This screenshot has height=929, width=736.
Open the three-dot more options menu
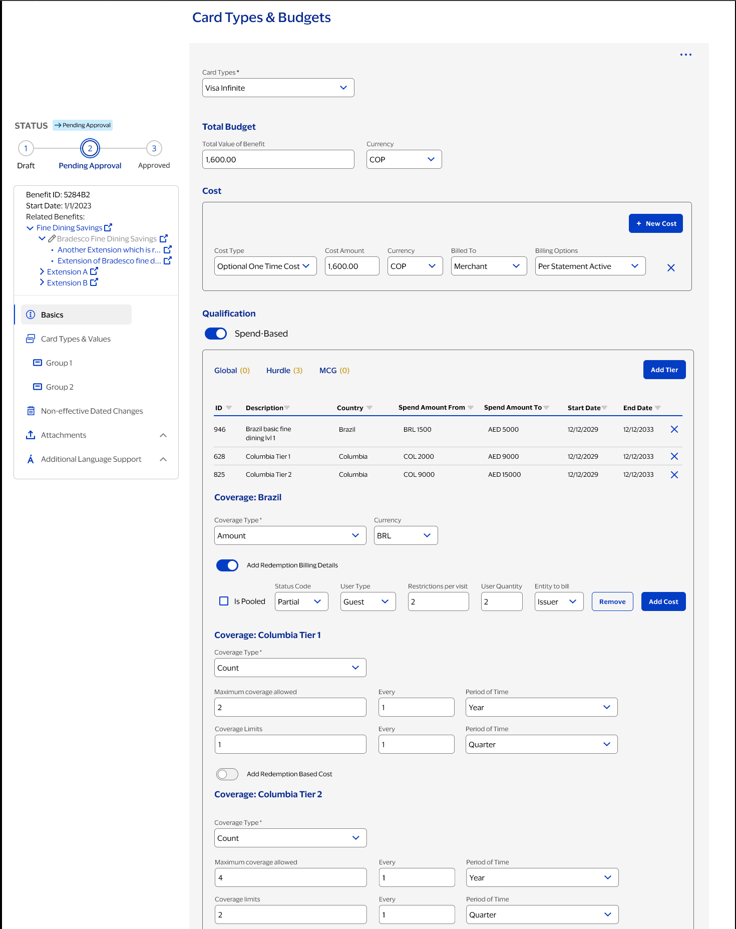click(x=685, y=55)
